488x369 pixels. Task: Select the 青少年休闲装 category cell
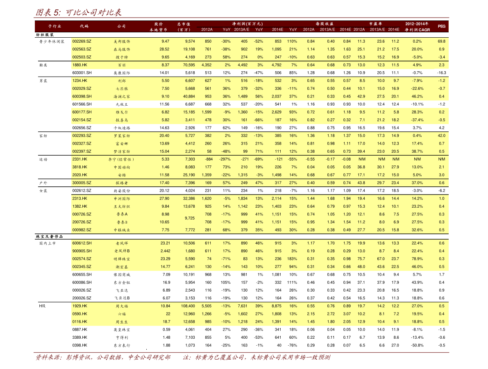click(x=52, y=42)
